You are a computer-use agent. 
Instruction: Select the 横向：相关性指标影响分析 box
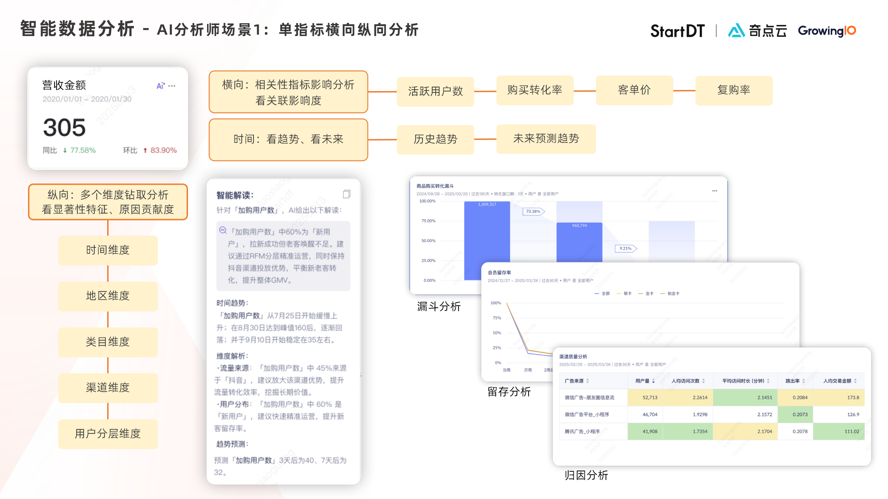(288, 92)
